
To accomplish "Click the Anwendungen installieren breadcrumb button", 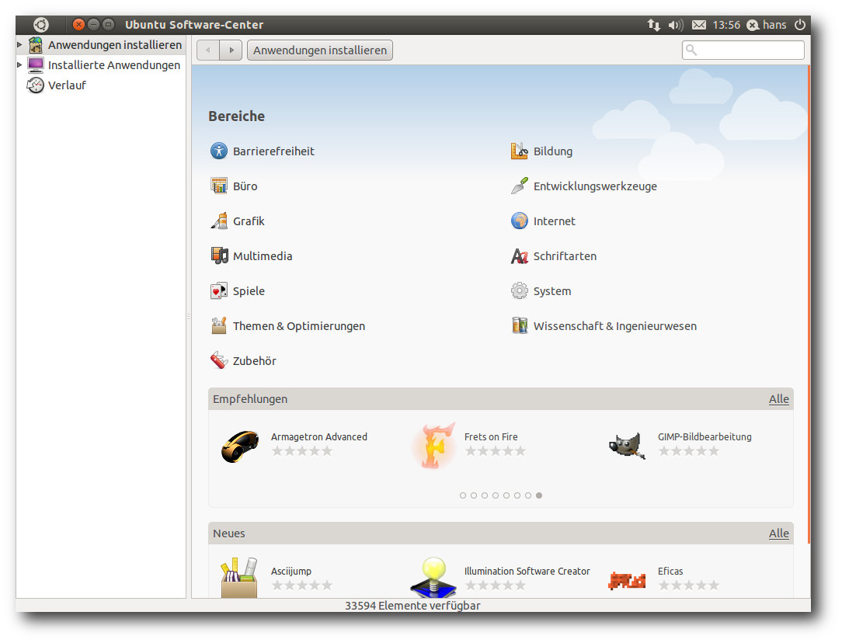I will point(320,50).
